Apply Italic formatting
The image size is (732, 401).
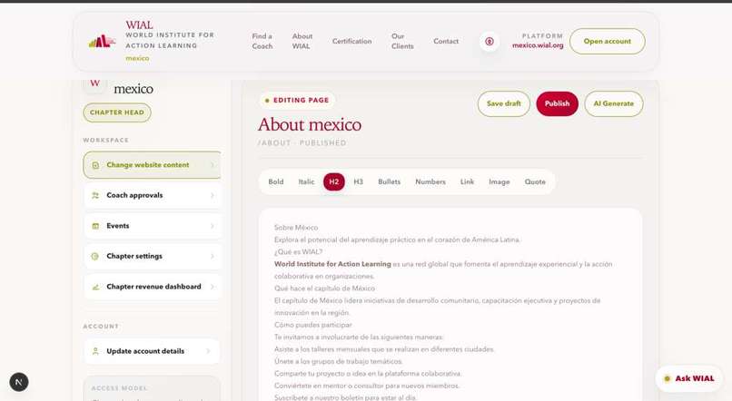point(306,181)
